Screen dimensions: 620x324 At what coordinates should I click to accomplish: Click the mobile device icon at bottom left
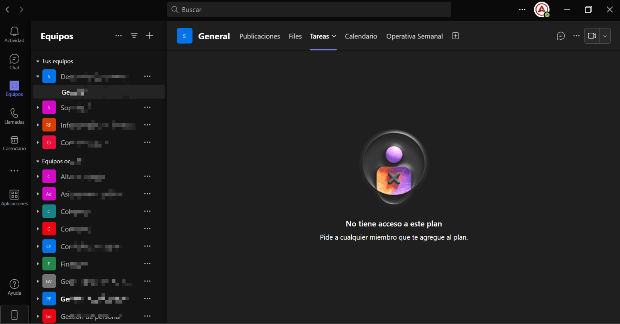coord(14,315)
